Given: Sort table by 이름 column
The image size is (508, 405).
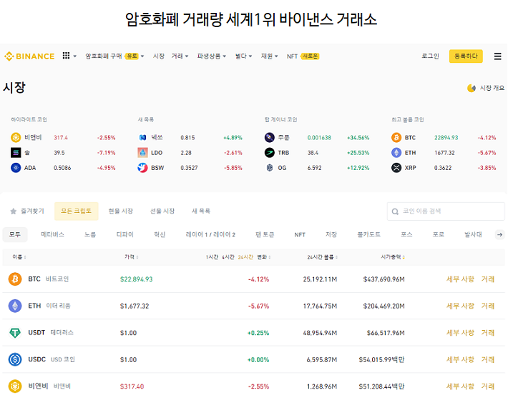Looking at the screenshot, I should (19, 257).
